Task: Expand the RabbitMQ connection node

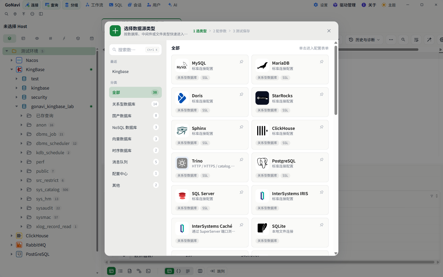Action: pos(11,245)
